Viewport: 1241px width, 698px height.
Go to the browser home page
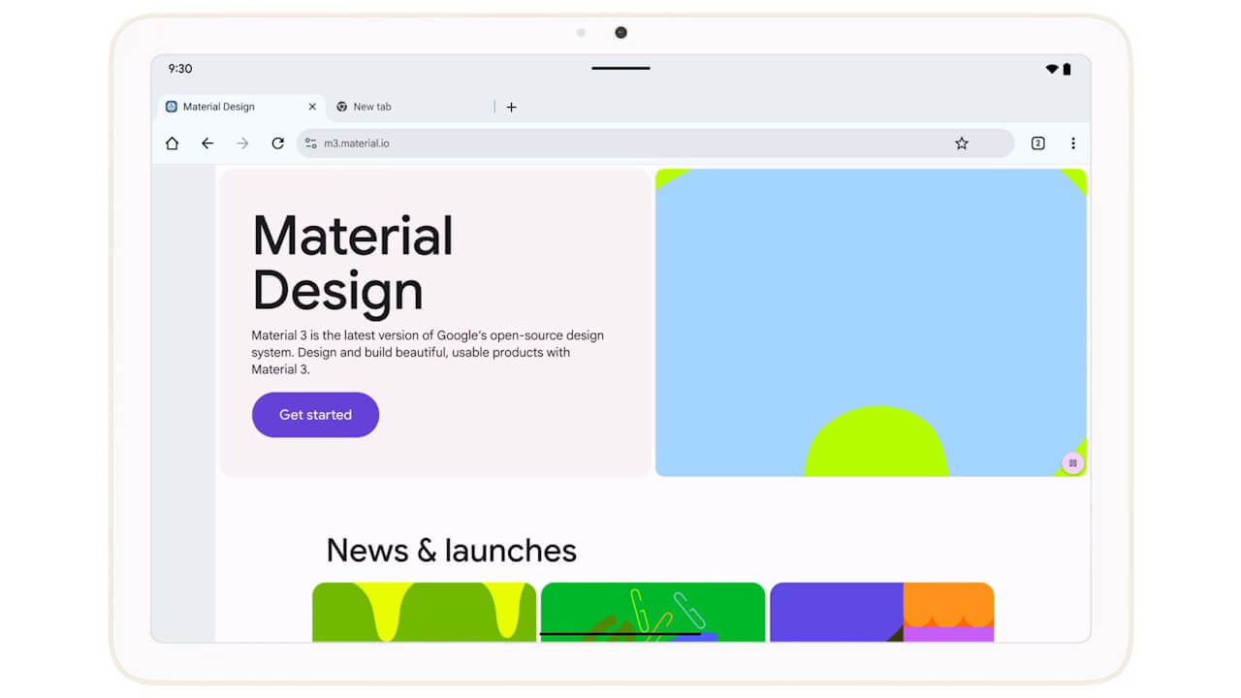(x=172, y=143)
